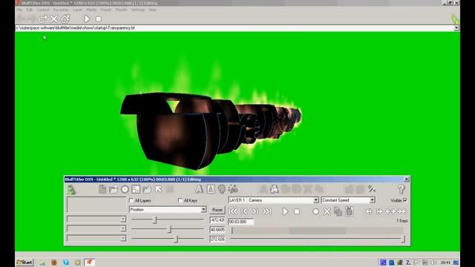The image size is (475, 267).
Task: Click the expand keys outward arrows icon
Action: [x=390, y=211]
